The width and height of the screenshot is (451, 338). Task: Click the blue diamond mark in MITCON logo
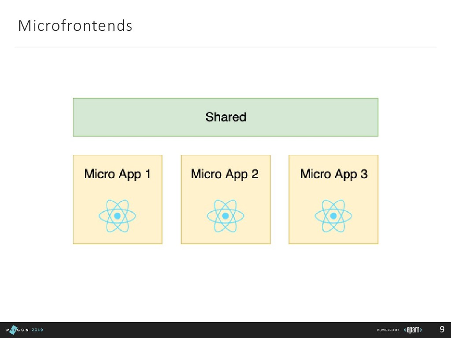[x=12, y=330]
